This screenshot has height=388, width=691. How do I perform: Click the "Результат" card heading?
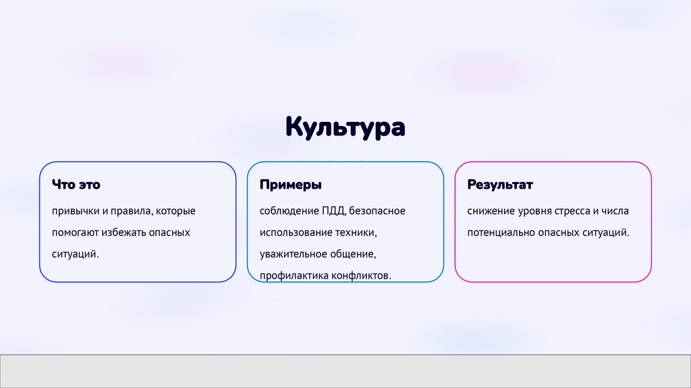500,185
